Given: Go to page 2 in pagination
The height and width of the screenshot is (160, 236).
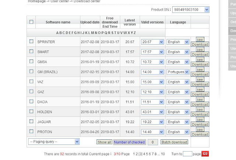Looking at the screenshot, I should pyautogui.click(x=137, y=154).
